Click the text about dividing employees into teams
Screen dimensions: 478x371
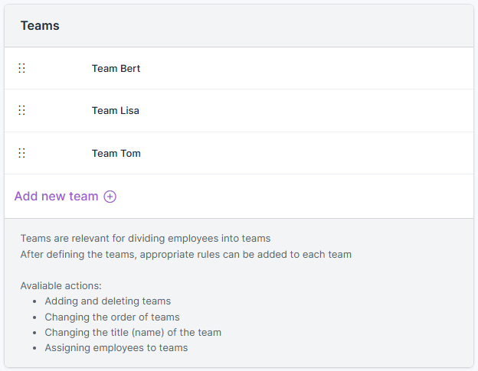coord(146,238)
